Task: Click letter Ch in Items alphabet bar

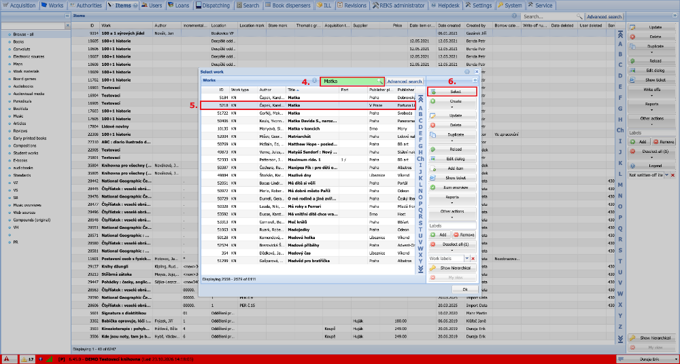Action: (620, 130)
